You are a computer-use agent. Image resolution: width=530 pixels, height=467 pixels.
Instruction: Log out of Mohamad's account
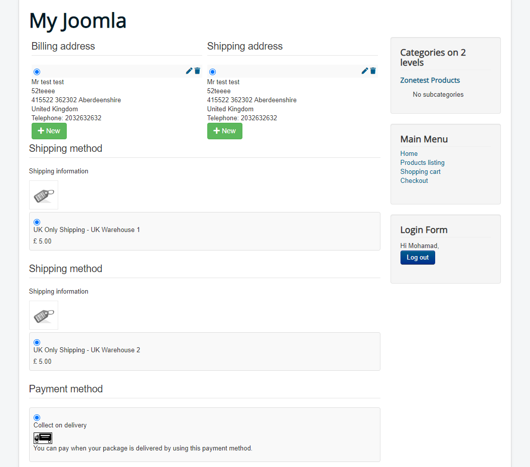(x=418, y=258)
